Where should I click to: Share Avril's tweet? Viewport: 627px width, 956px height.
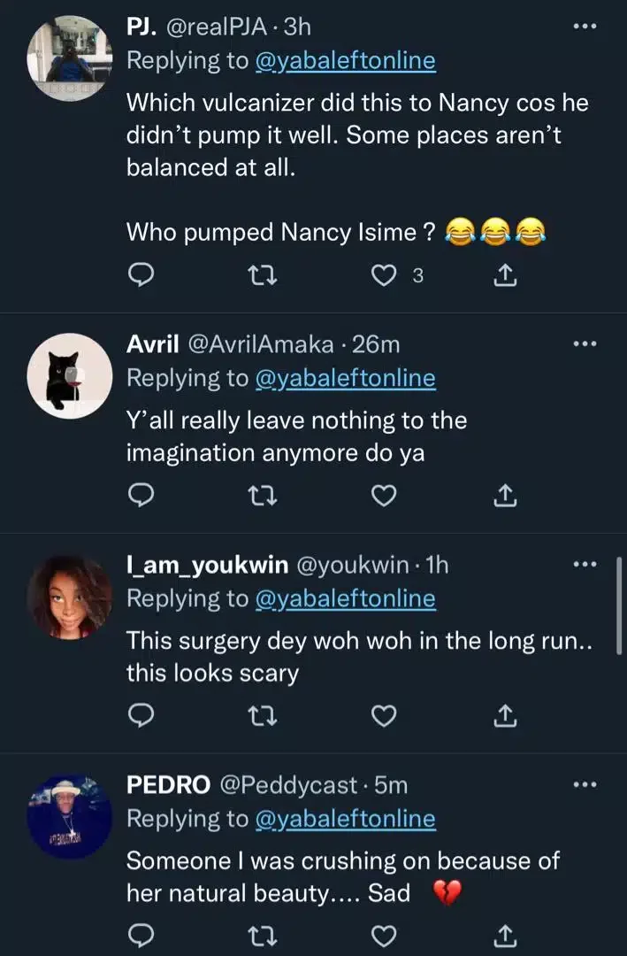(x=503, y=498)
